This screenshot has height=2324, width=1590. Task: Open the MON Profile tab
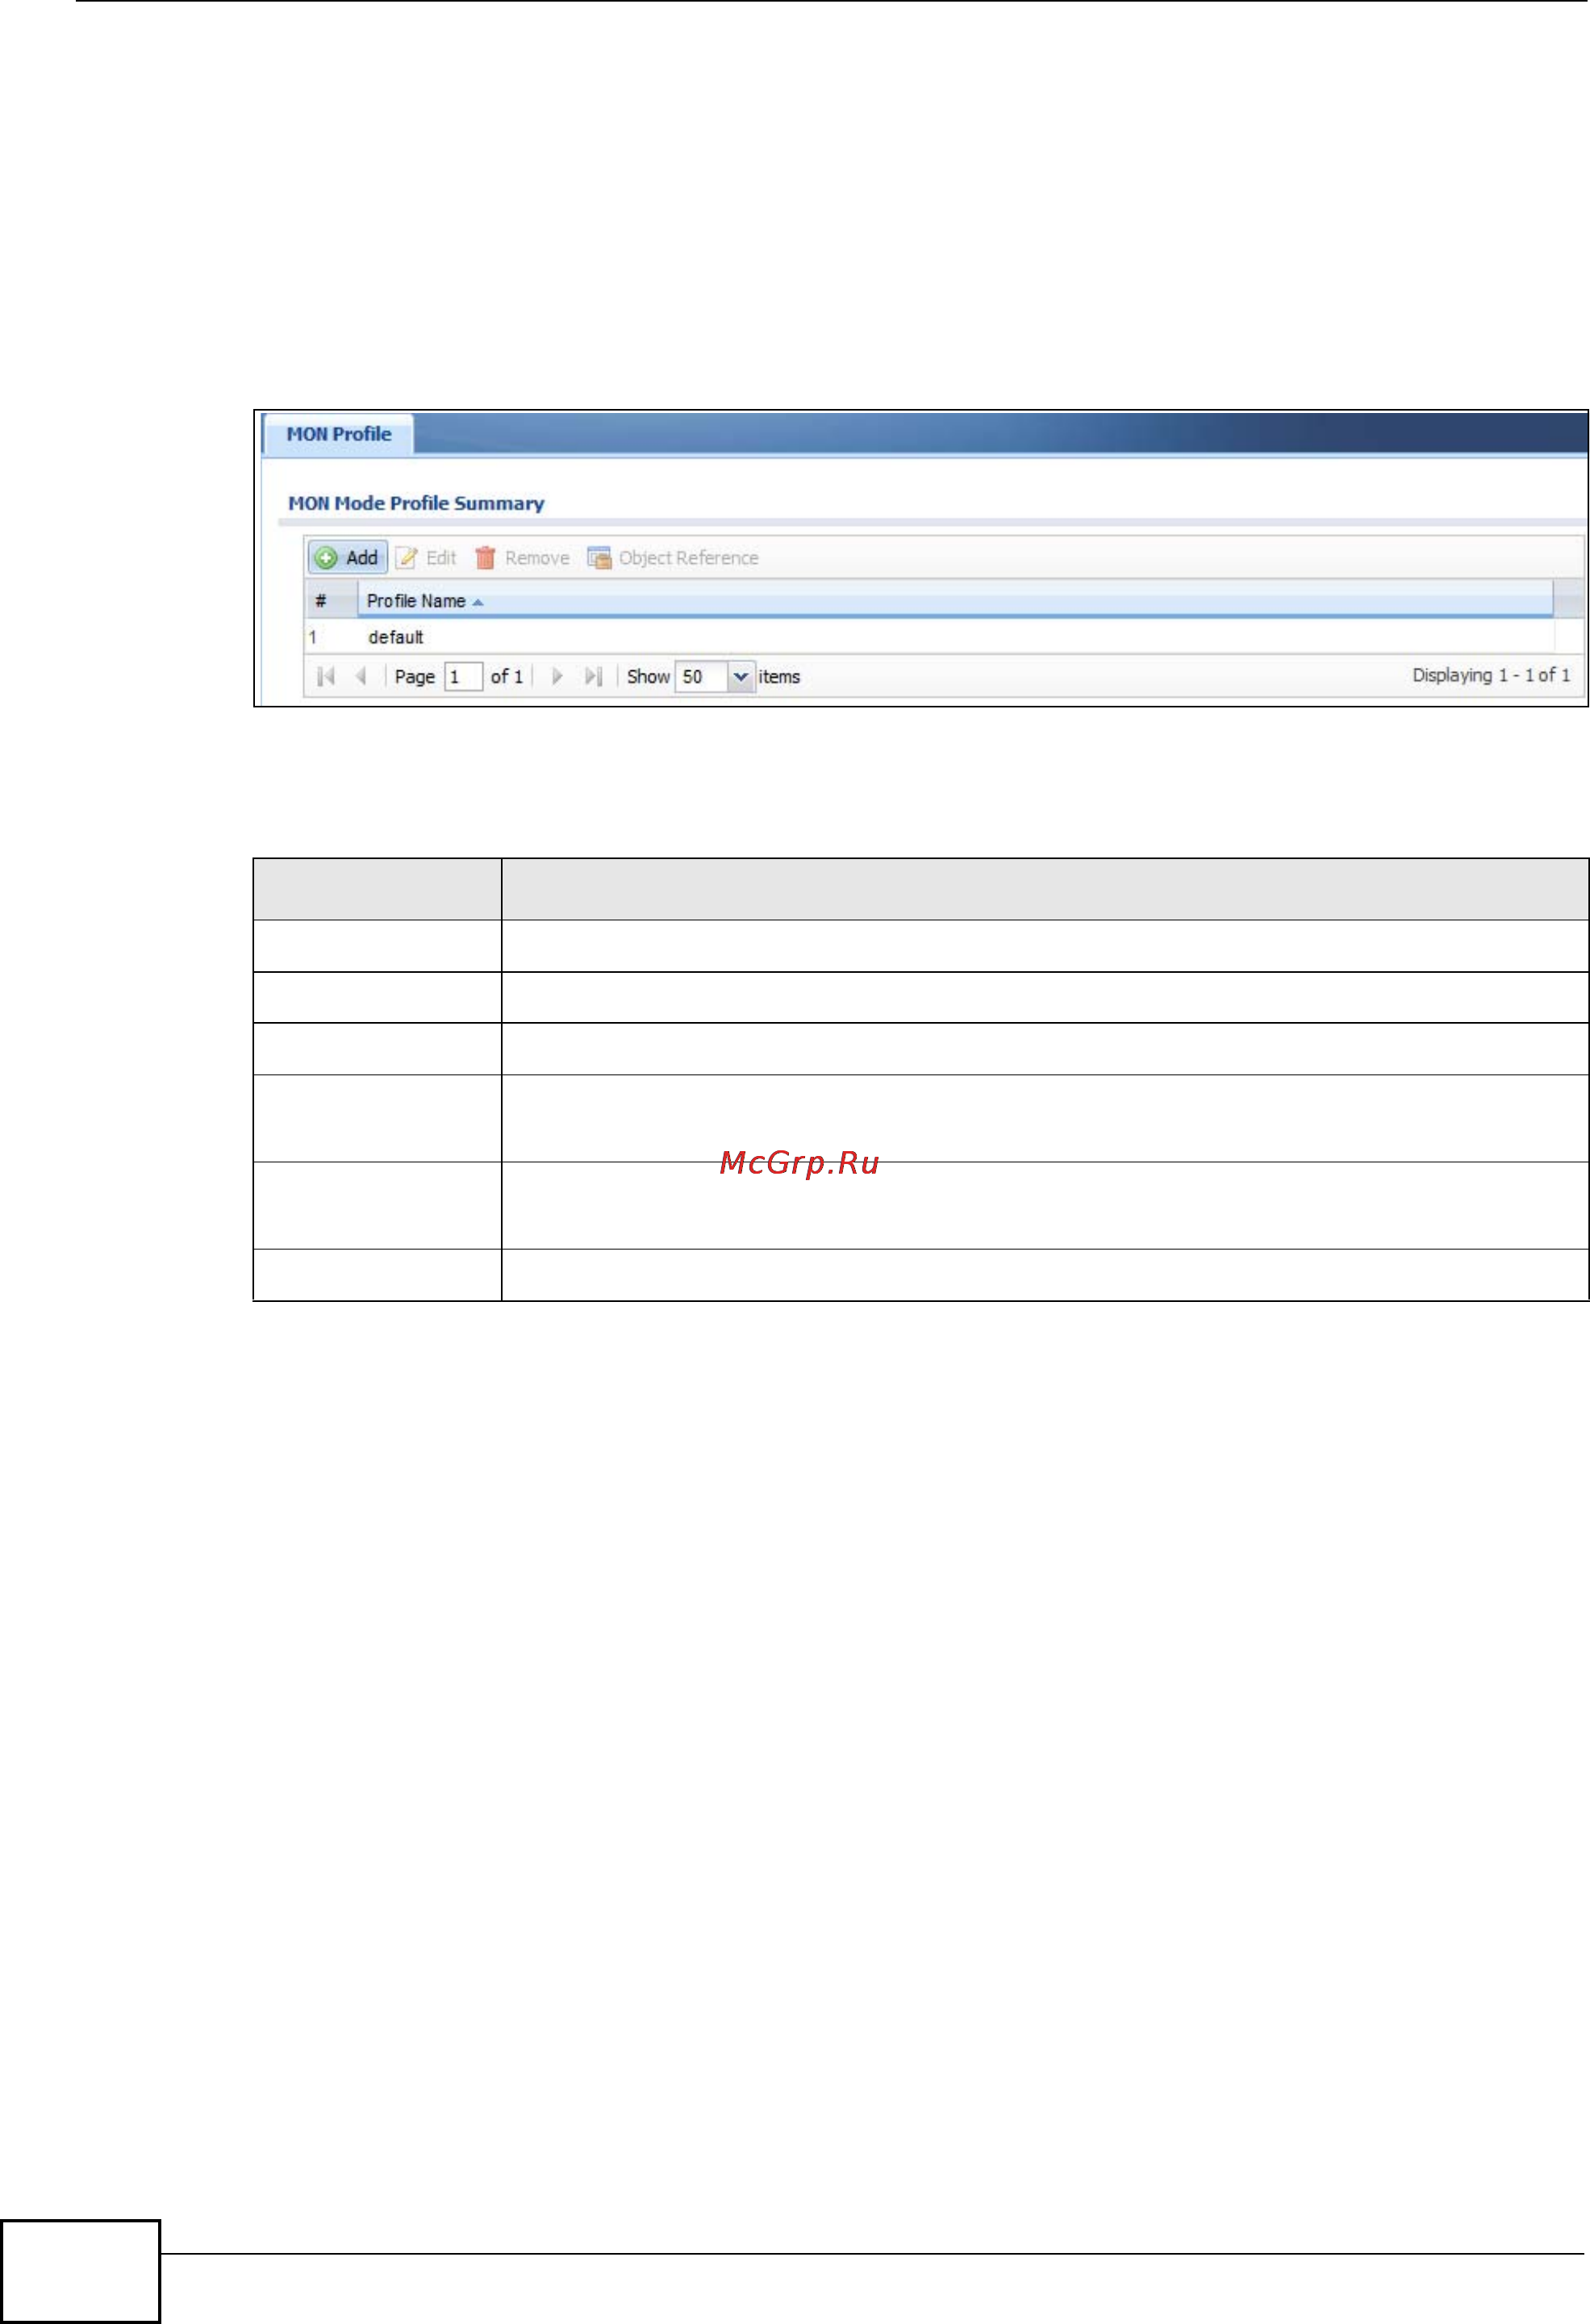click(338, 435)
